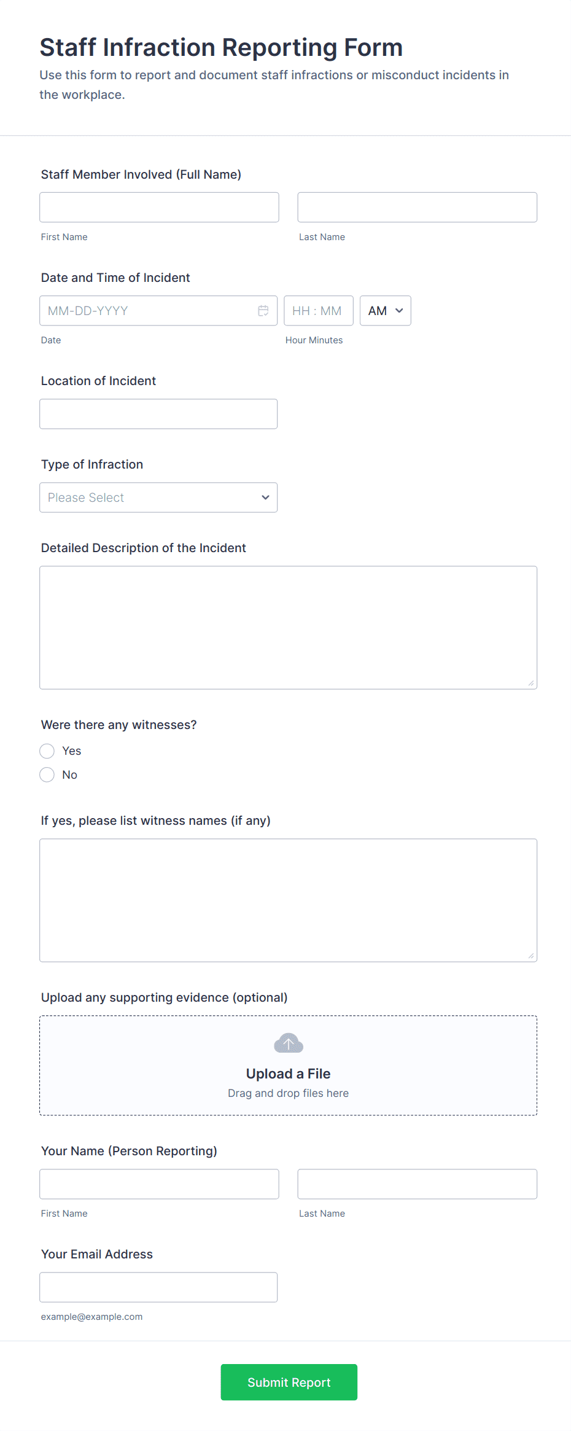Click staff member First Name field
The height and width of the screenshot is (1431, 571).
click(159, 208)
